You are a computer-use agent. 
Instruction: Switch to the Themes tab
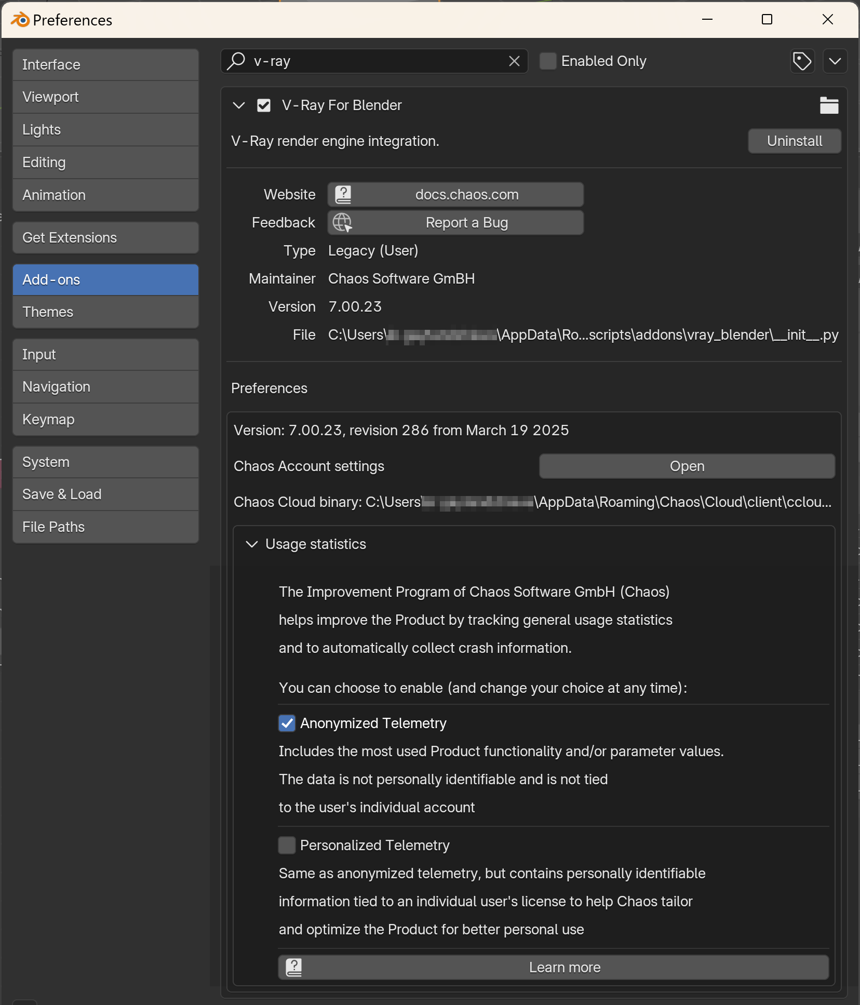[x=105, y=312]
